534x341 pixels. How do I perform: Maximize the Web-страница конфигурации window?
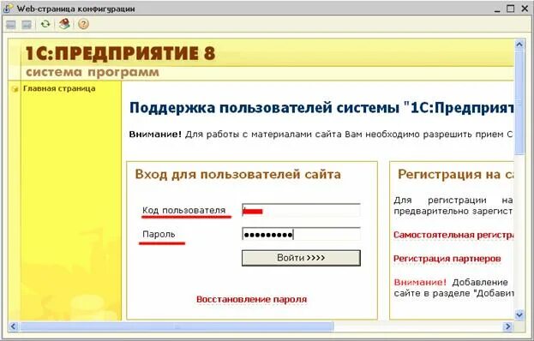click(x=511, y=9)
